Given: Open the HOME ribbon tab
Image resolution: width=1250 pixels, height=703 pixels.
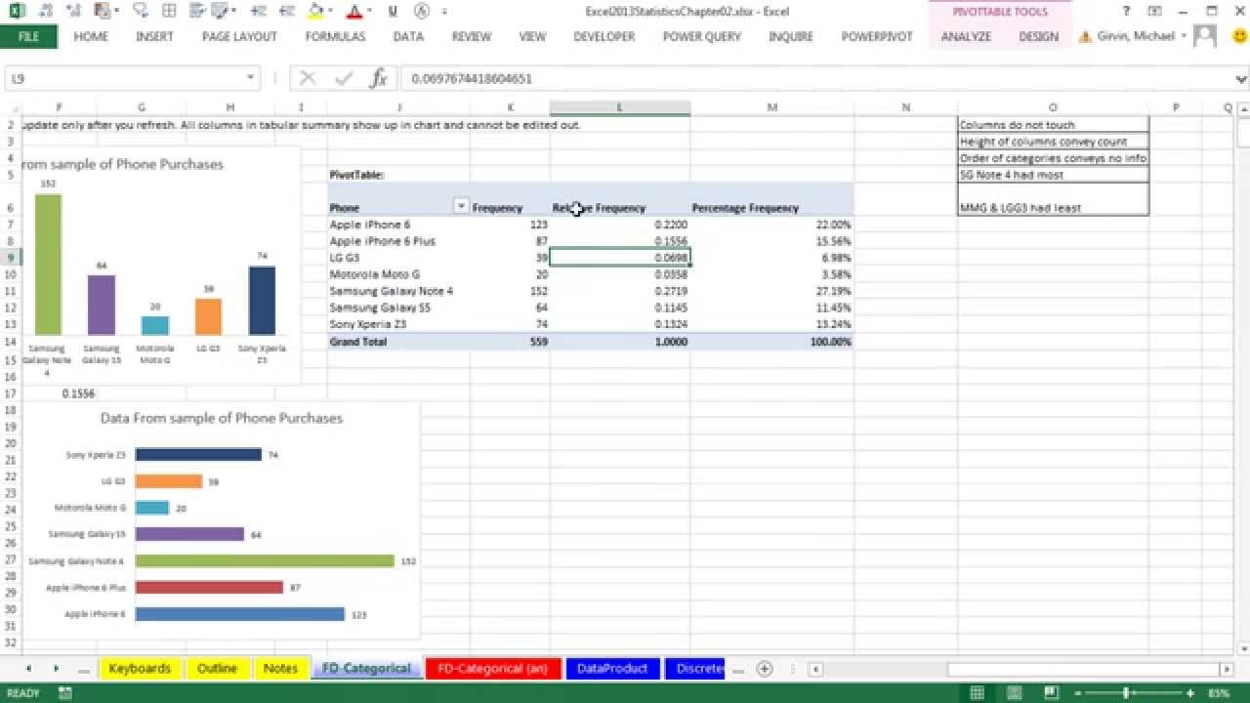Looking at the screenshot, I should click(91, 36).
